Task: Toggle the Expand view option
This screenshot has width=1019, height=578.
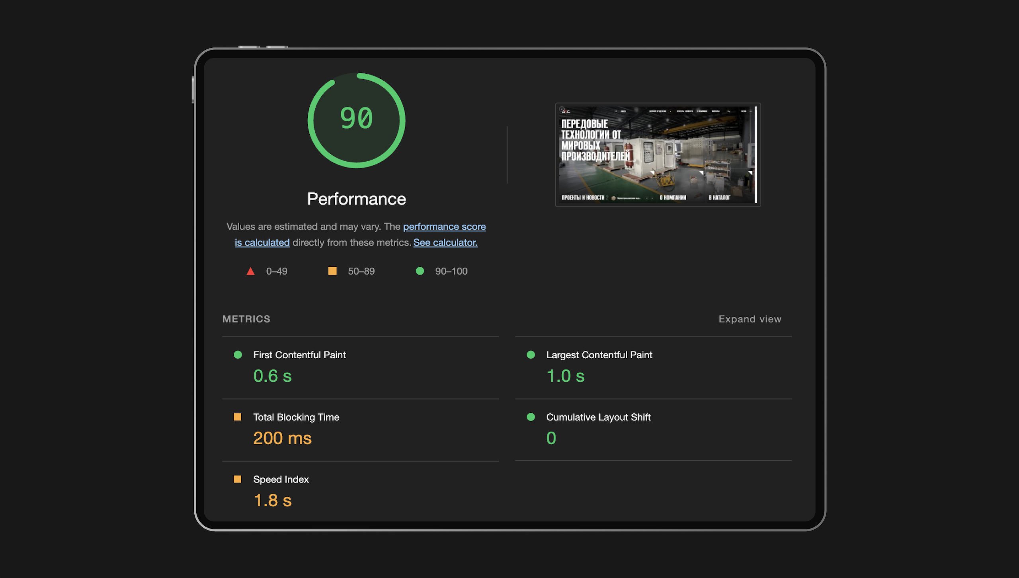Action: (750, 319)
